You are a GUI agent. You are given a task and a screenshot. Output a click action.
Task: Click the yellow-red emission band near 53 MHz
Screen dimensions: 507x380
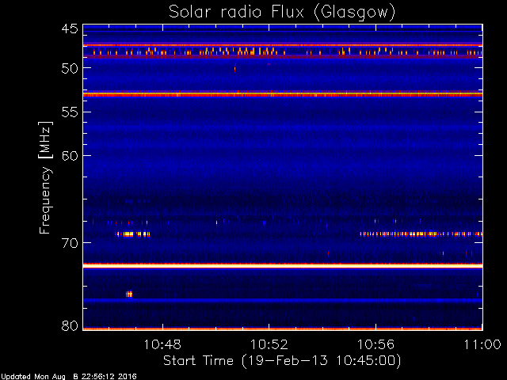coord(283,94)
